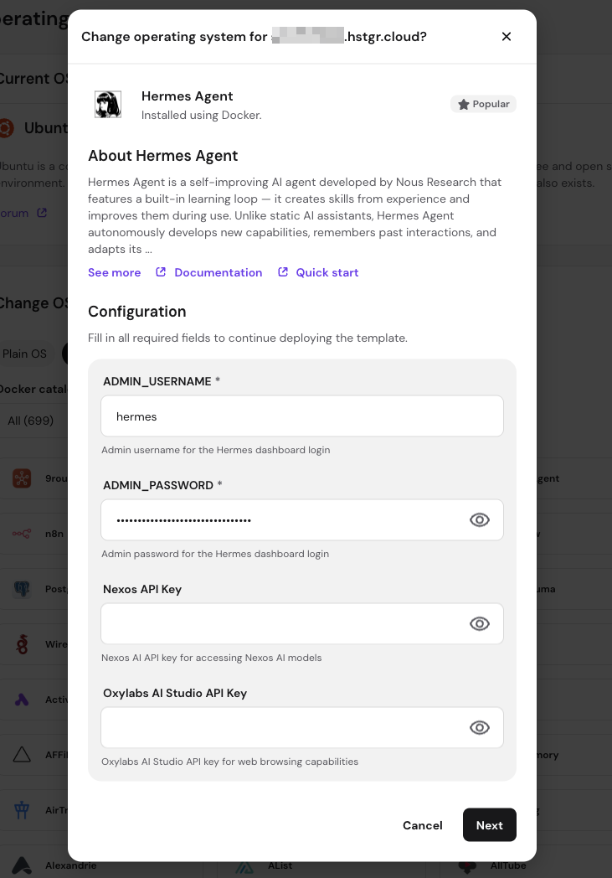612x878 pixels.
Task: Click the 'Configuration' heading
Action: click(x=137, y=312)
